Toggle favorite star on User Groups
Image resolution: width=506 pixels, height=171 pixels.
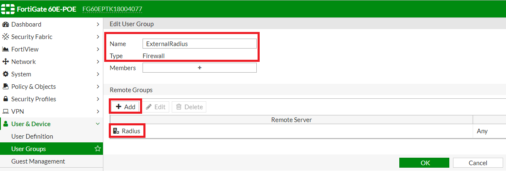coord(98,149)
